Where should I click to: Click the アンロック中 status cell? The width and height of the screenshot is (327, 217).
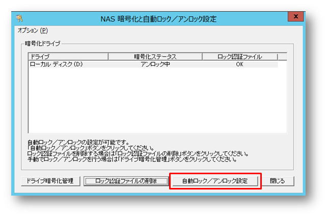pyautogui.click(x=155, y=64)
